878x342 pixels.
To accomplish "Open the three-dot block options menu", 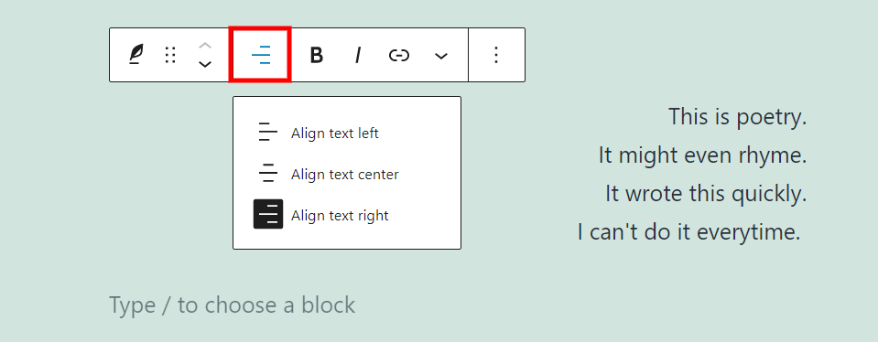I will 496,55.
